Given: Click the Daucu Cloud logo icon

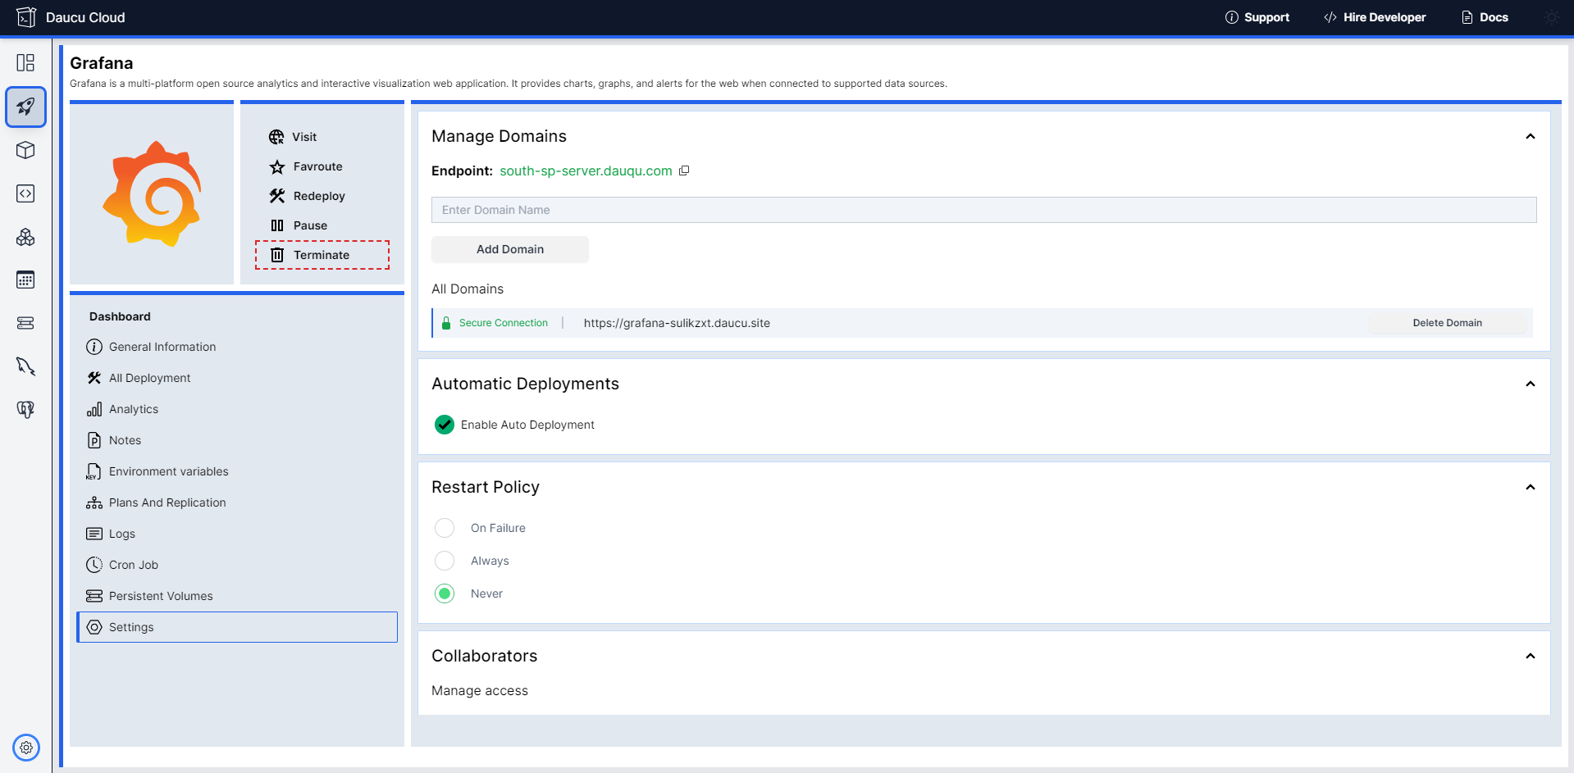Looking at the screenshot, I should coord(26,17).
